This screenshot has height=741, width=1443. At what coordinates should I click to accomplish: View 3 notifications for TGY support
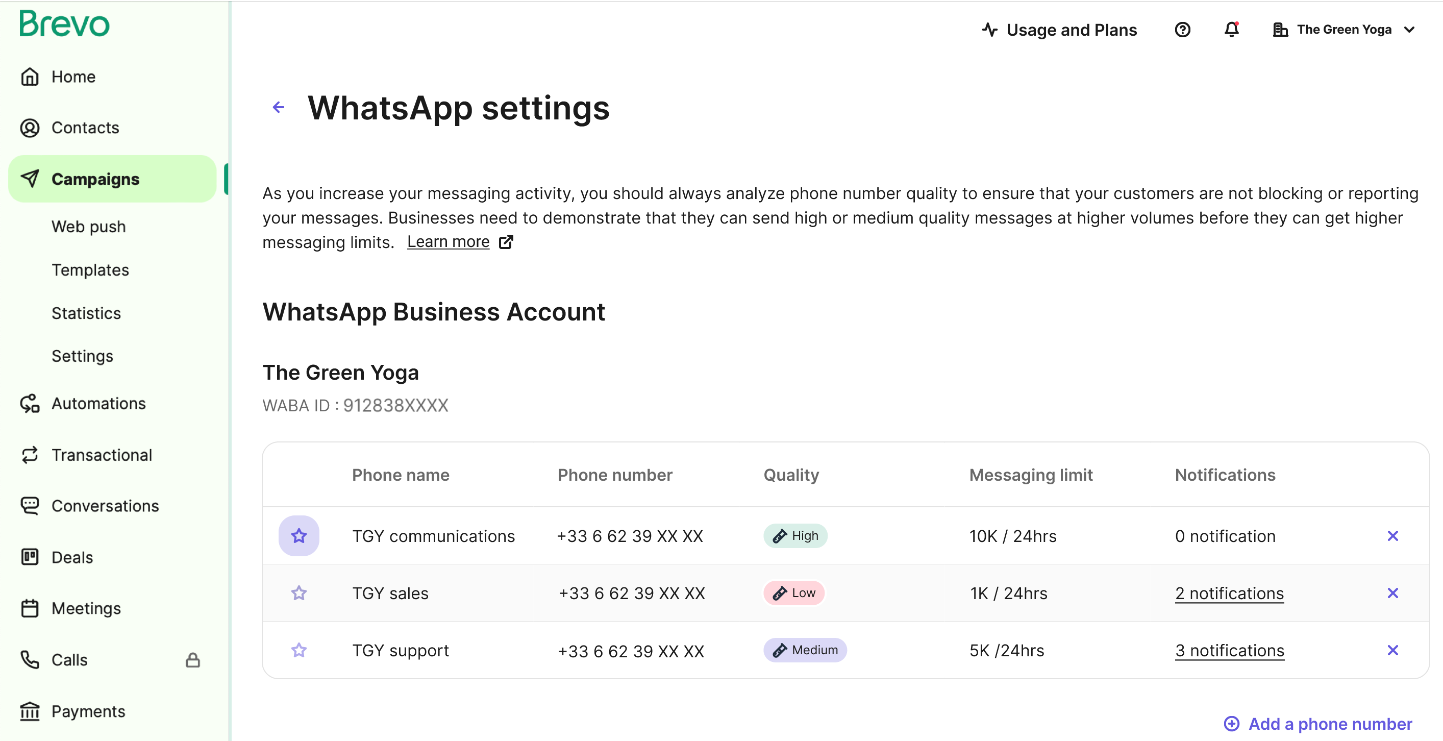tap(1230, 650)
